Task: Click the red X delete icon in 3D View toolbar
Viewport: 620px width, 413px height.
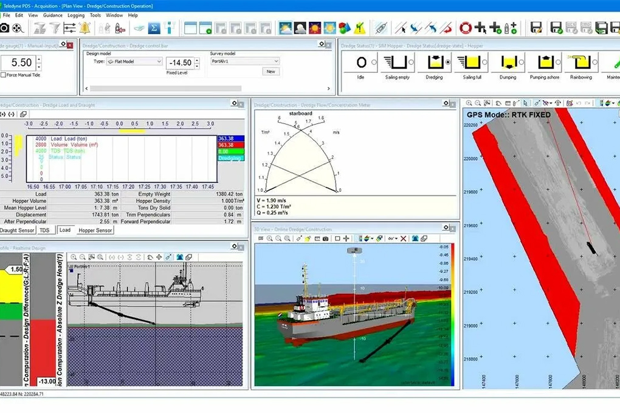Action: click(404, 239)
